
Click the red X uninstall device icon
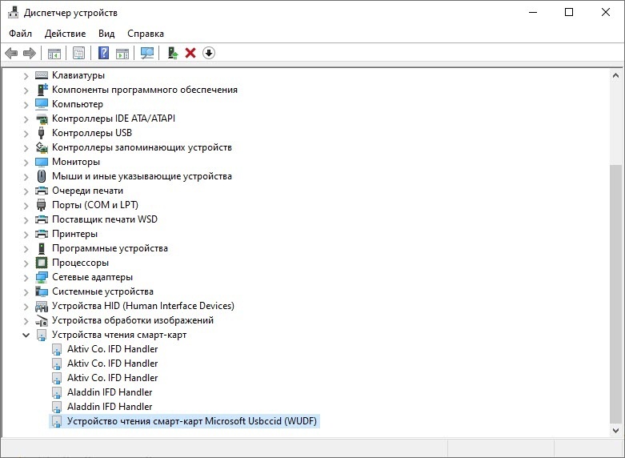coord(190,53)
